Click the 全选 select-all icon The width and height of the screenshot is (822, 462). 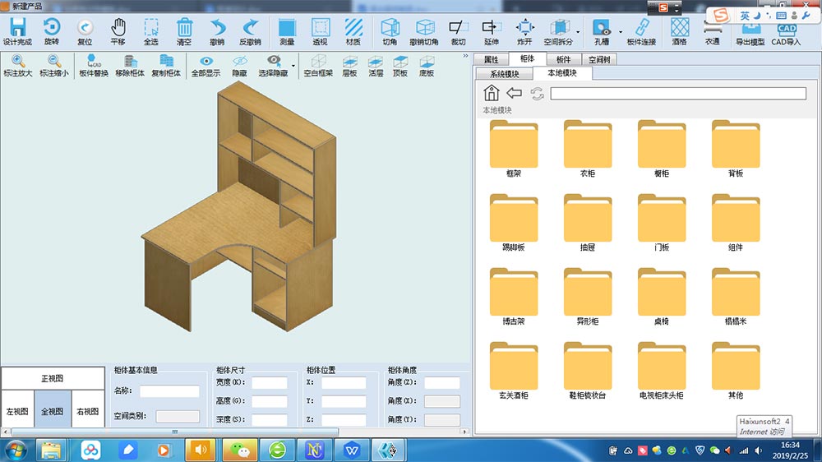tap(151, 27)
